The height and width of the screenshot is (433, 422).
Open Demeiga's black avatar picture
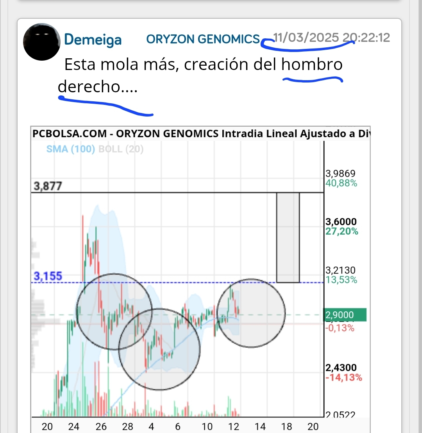42,42
